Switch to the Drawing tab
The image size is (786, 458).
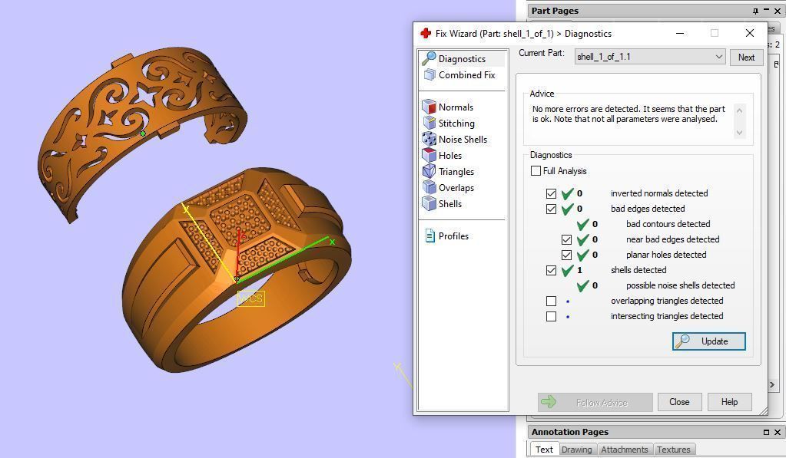(x=576, y=450)
